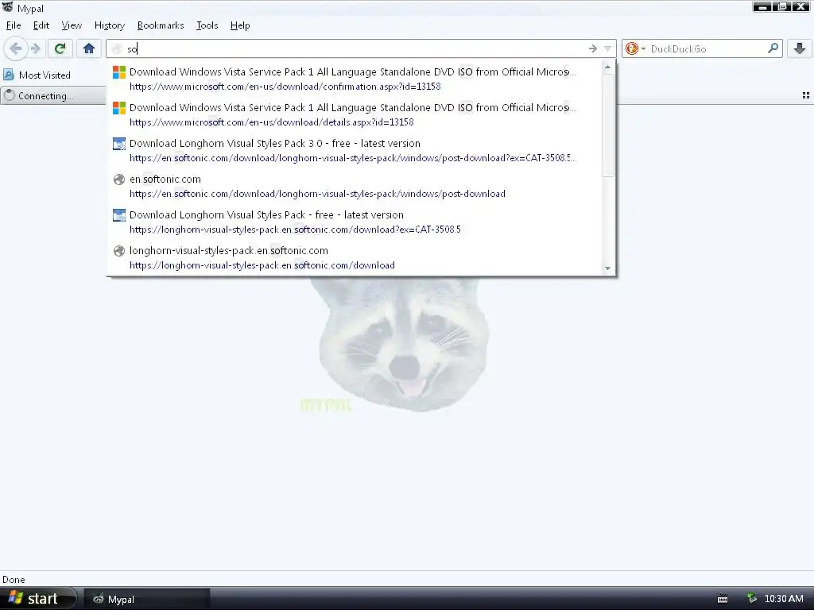Click Microsoft logo on confirmation.aspx suggestion
814x610 pixels.
coord(119,72)
